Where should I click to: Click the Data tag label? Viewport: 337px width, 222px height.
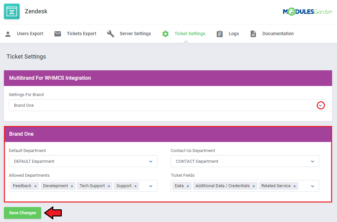[x=179, y=186]
